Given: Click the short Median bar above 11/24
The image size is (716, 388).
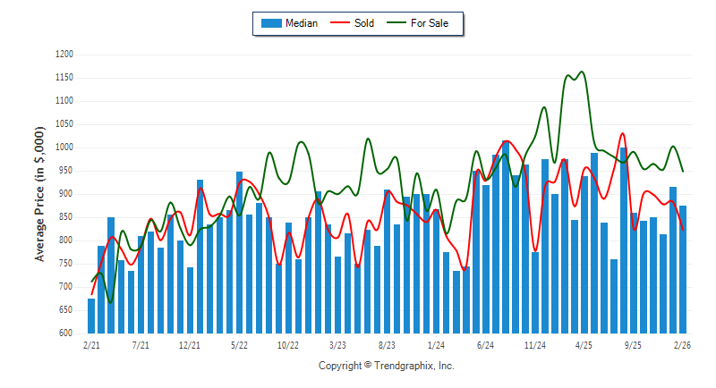Looking at the screenshot, I should click(535, 292).
